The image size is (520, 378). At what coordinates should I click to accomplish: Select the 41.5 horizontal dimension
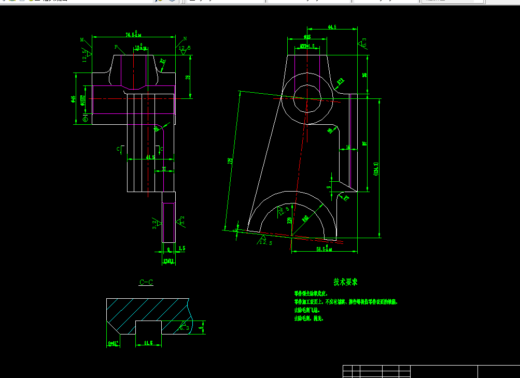(x=150, y=157)
